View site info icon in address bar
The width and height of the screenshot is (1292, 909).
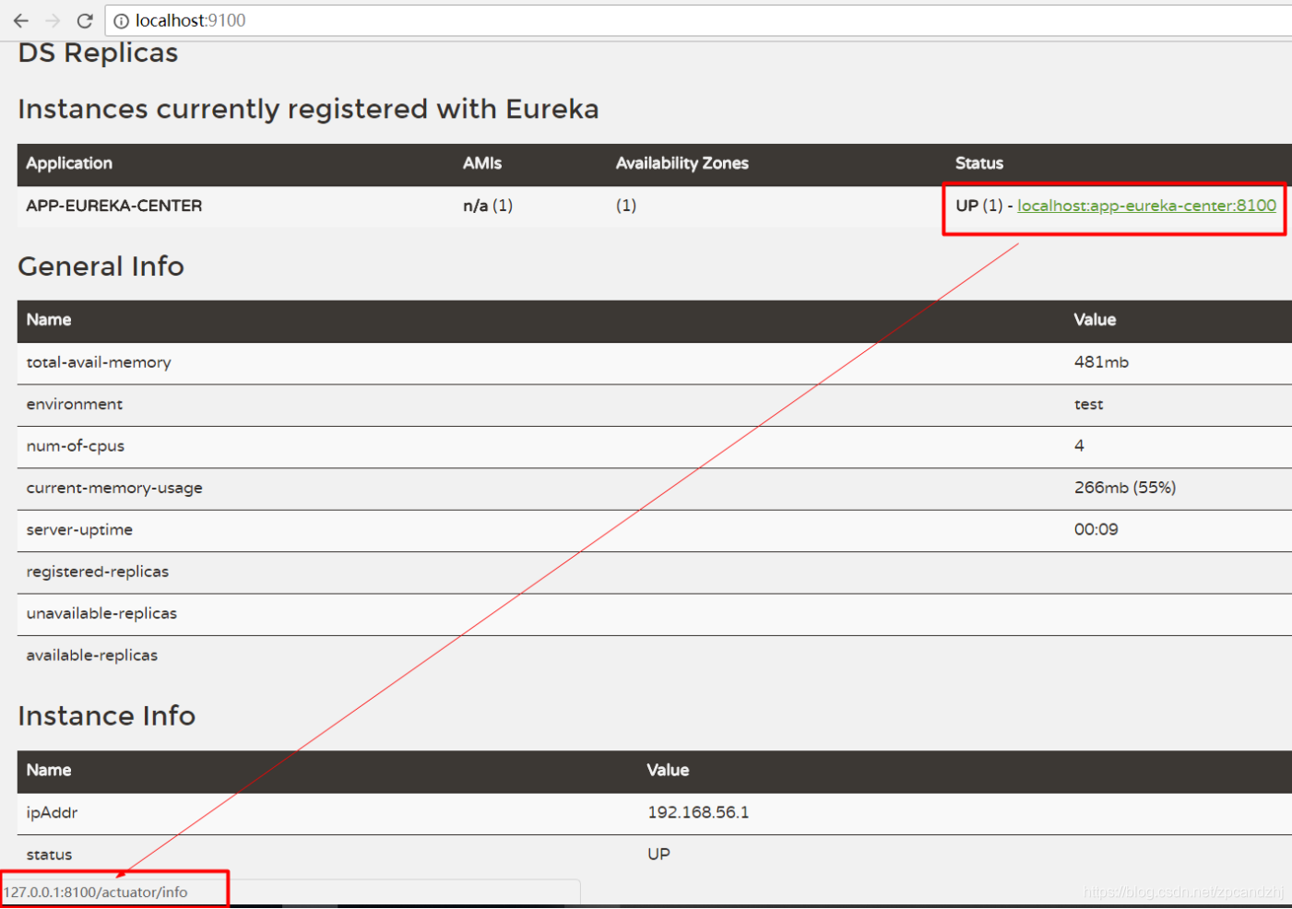click(x=121, y=21)
